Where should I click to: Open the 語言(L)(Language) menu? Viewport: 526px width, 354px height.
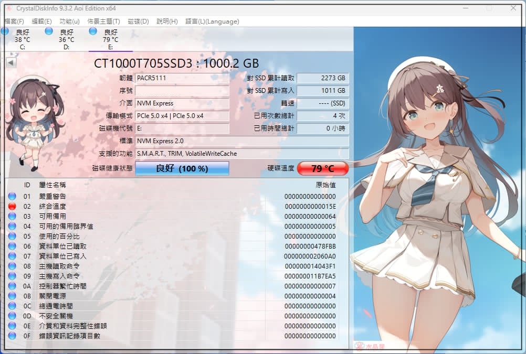213,22
